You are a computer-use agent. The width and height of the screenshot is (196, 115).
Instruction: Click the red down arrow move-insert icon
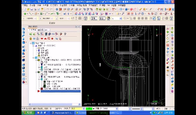point(42,39)
